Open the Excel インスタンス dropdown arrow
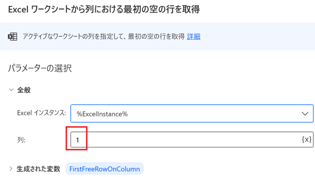This screenshot has width=315, height=177. point(305,114)
